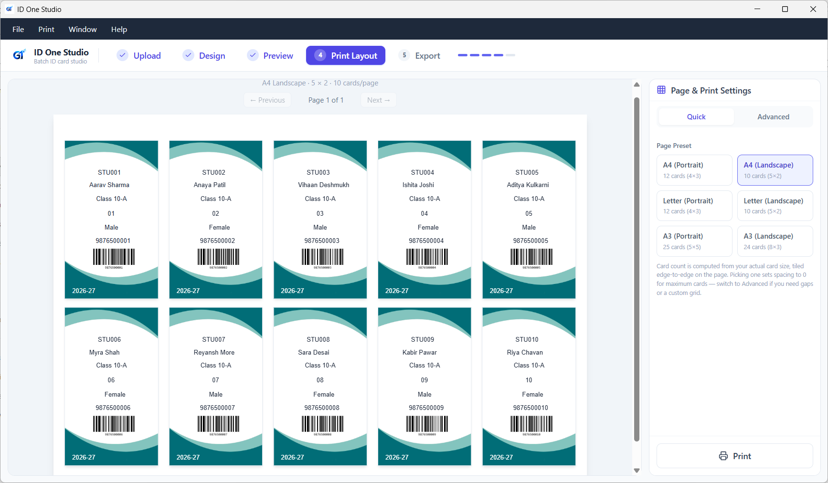The width and height of the screenshot is (828, 483).
Task: Click the Preview step checkmark icon
Action: [253, 55]
